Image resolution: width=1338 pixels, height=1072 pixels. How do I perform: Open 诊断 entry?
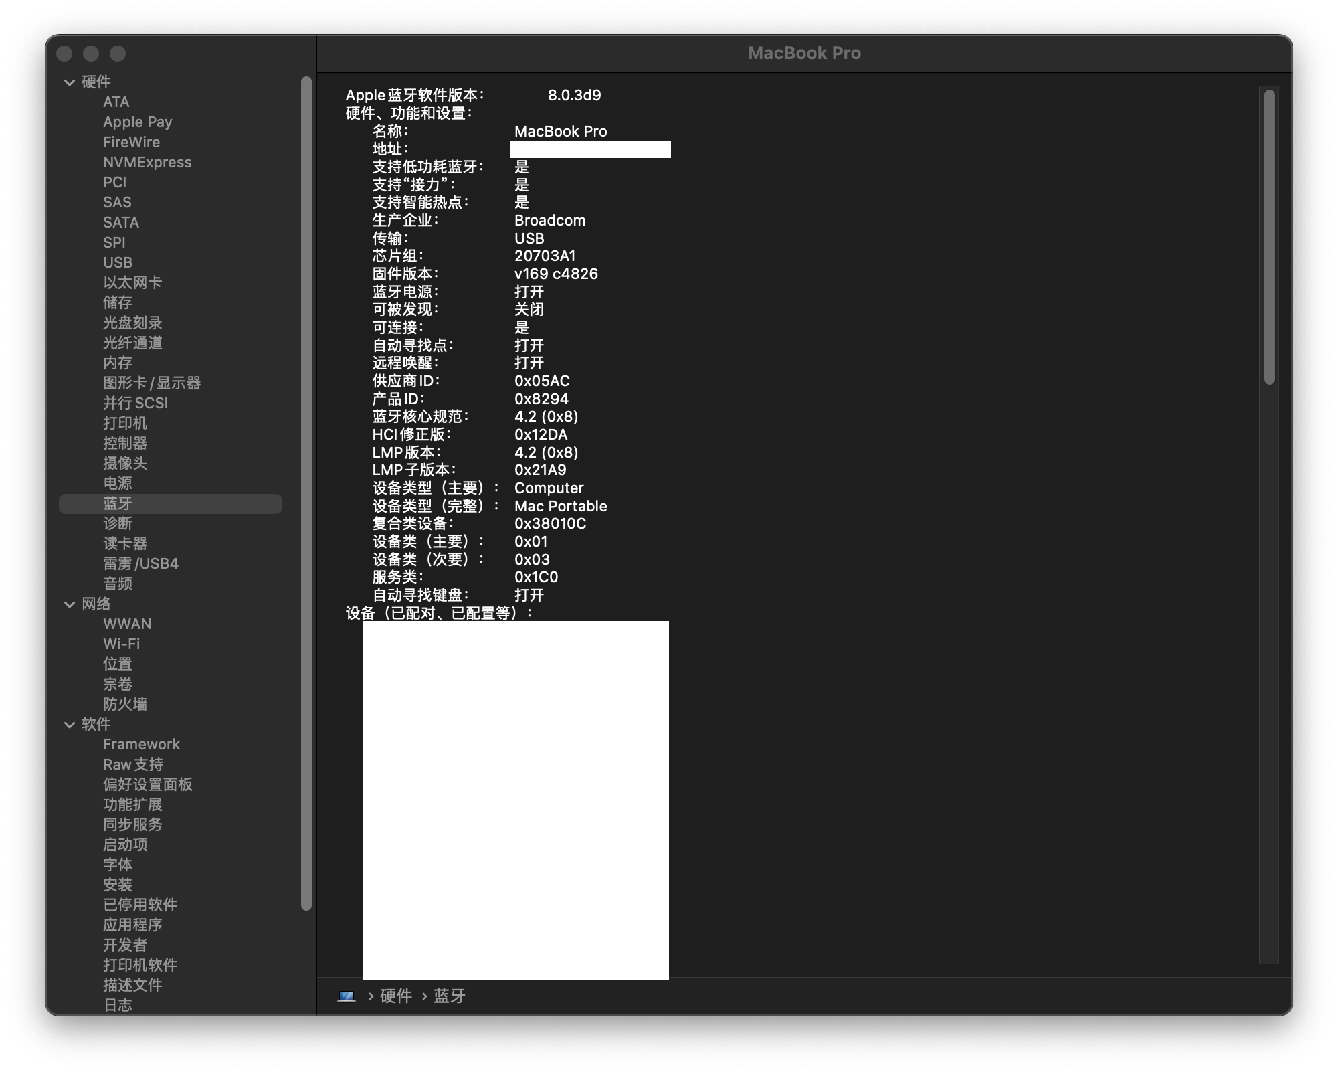(x=118, y=523)
